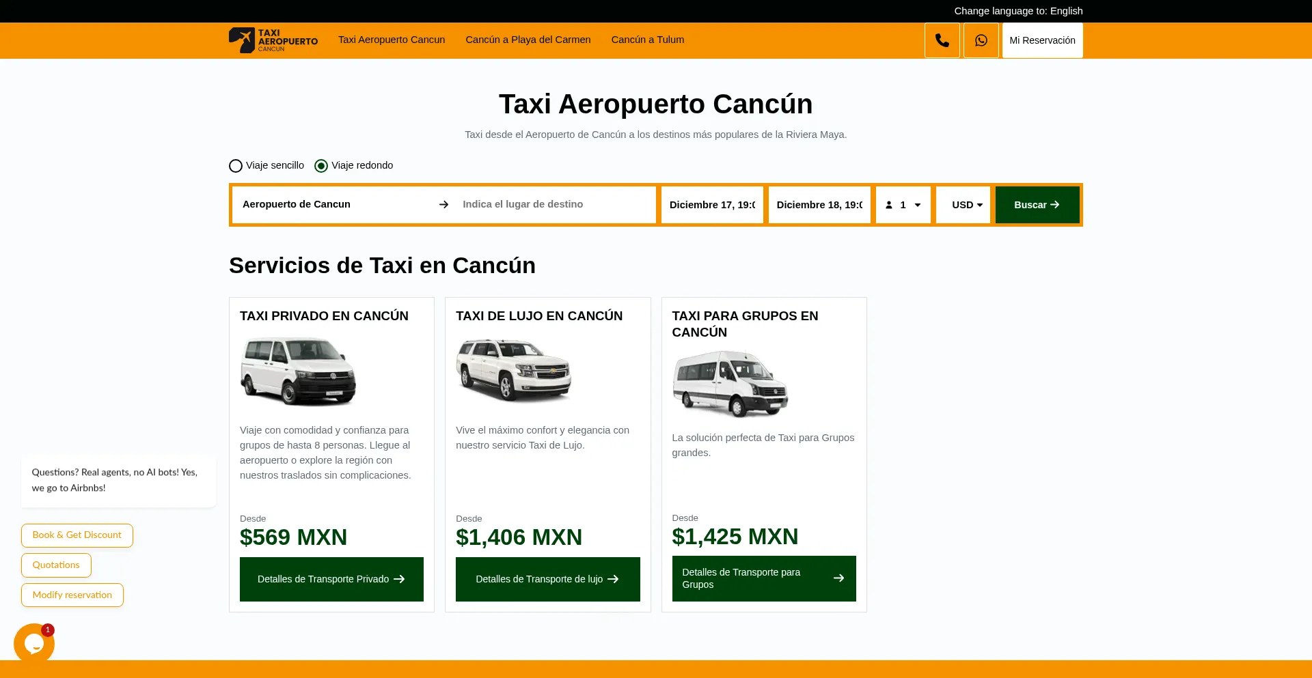Click the arrow between origin and destination fields
The image size is (1312, 678).
443,204
